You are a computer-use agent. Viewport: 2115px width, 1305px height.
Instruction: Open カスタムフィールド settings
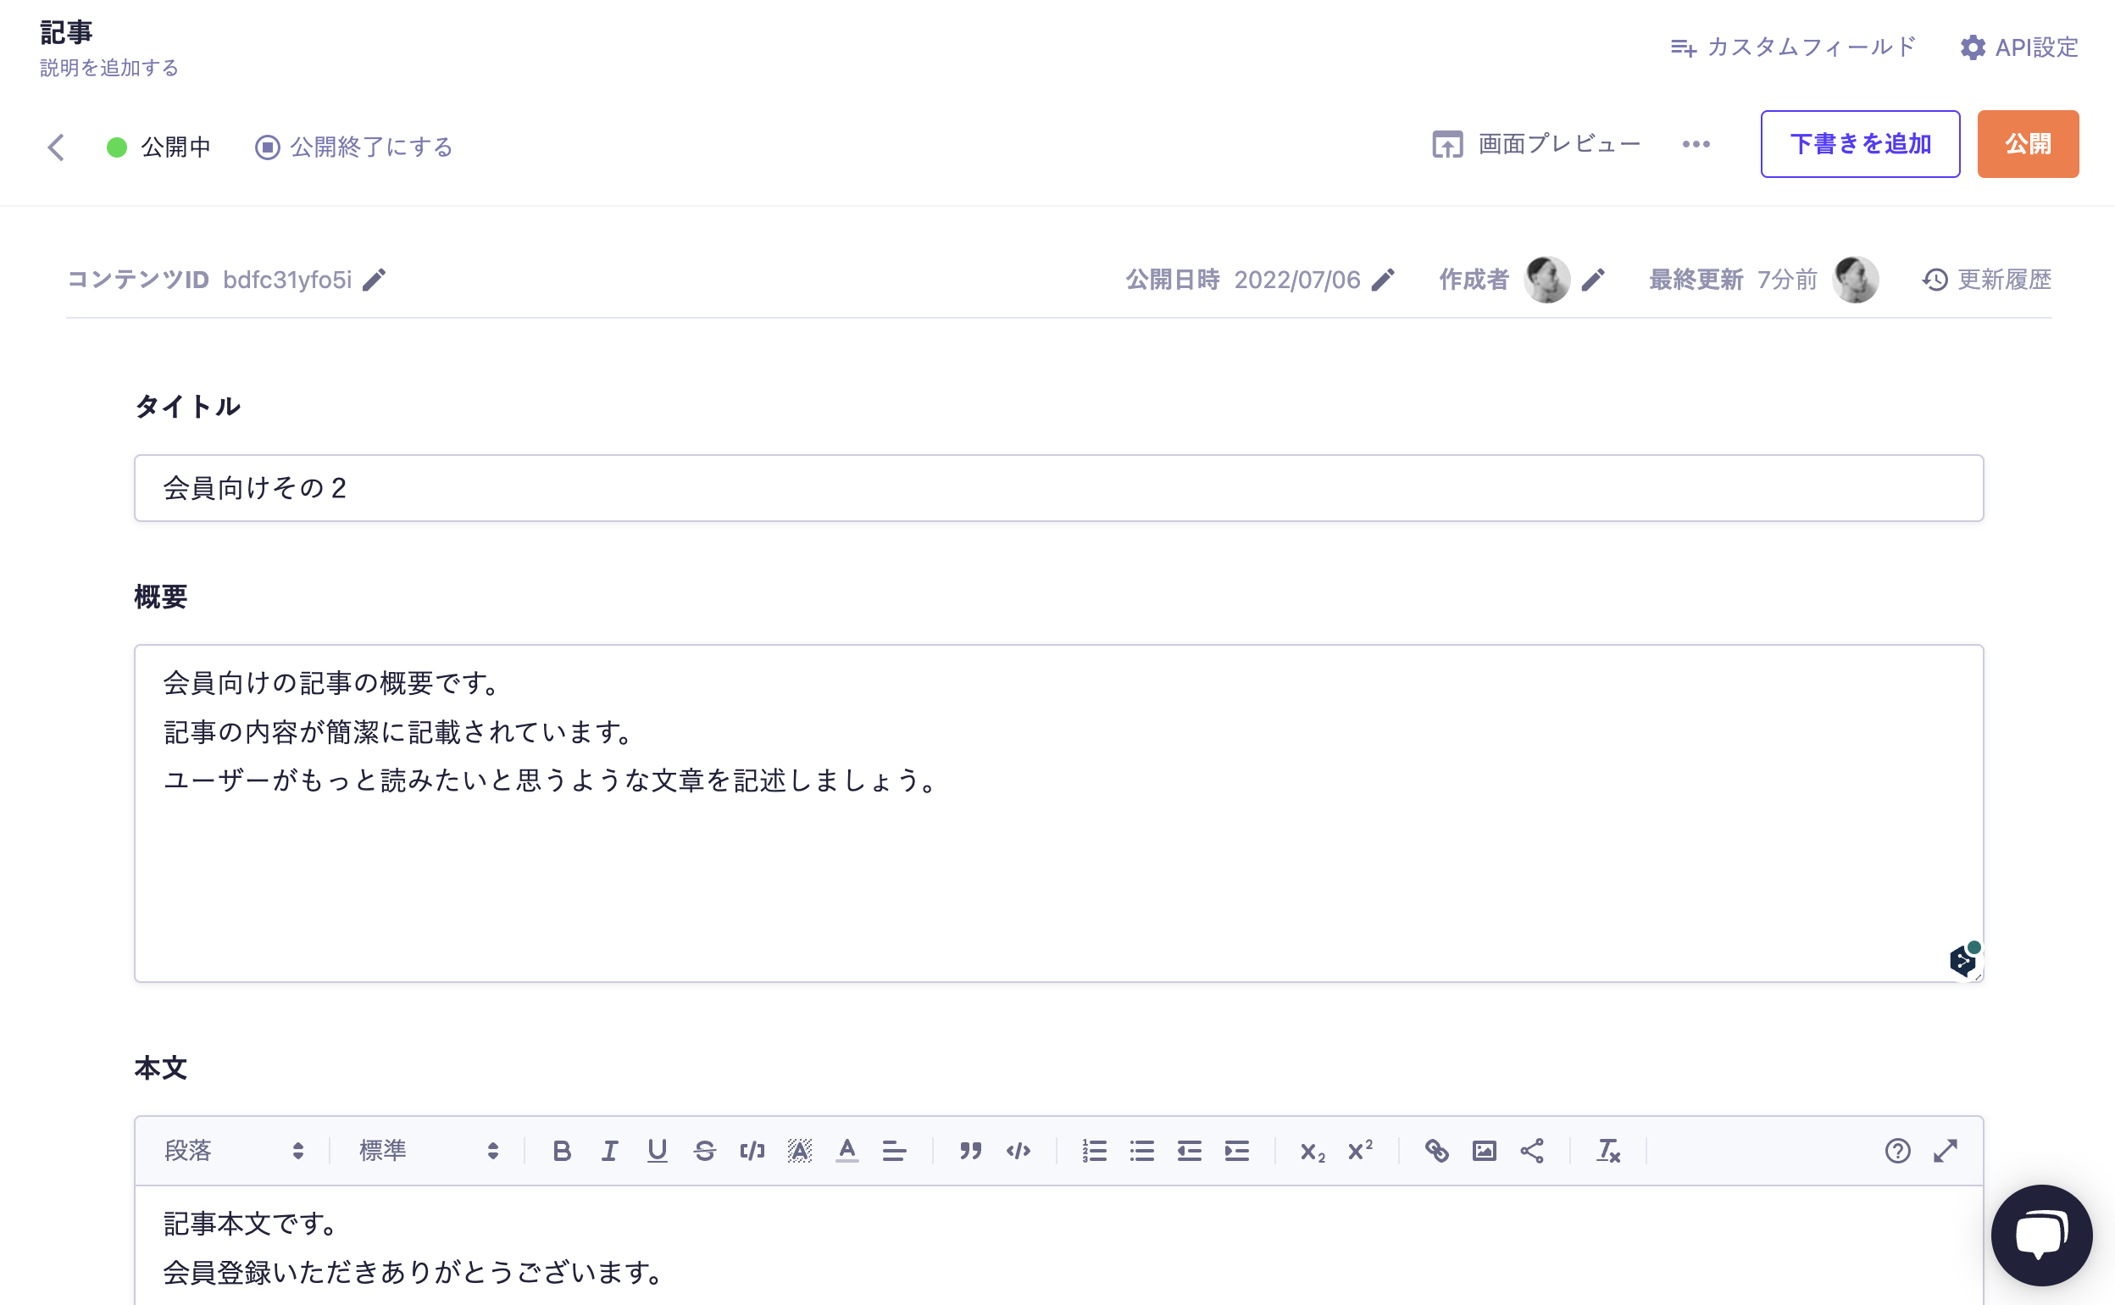1793,47
